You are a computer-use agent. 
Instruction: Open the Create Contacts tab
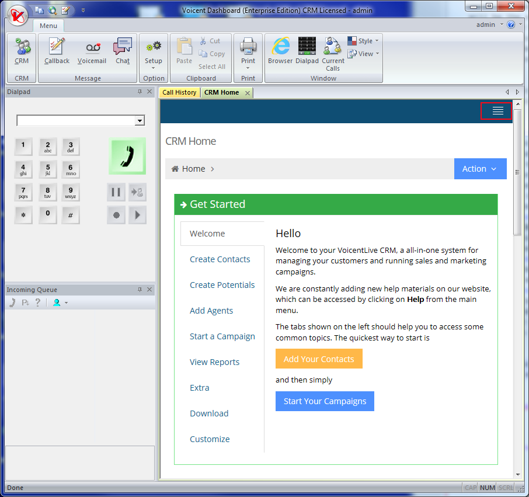(x=220, y=259)
